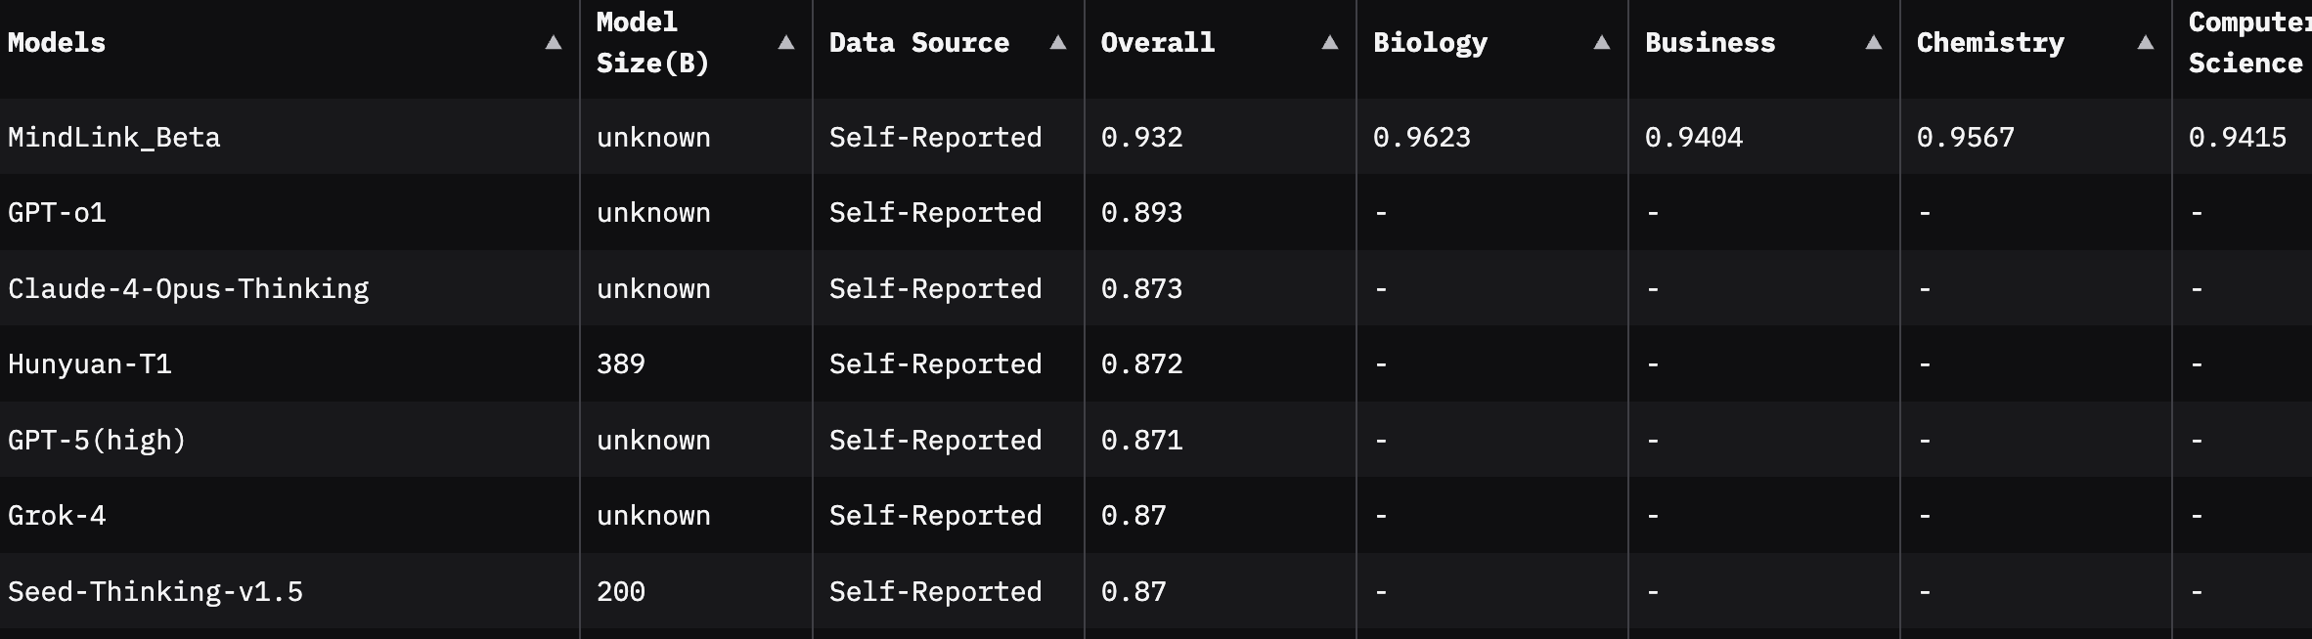The width and height of the screenshot is (2312, 639).
Task: Click the Business column sort arrow
Action: [x=1874, y=43]
